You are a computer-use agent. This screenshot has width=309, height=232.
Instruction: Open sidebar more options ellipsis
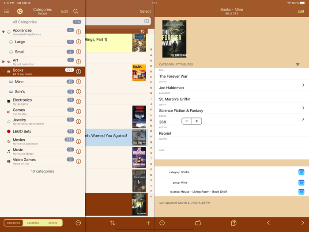78,223
